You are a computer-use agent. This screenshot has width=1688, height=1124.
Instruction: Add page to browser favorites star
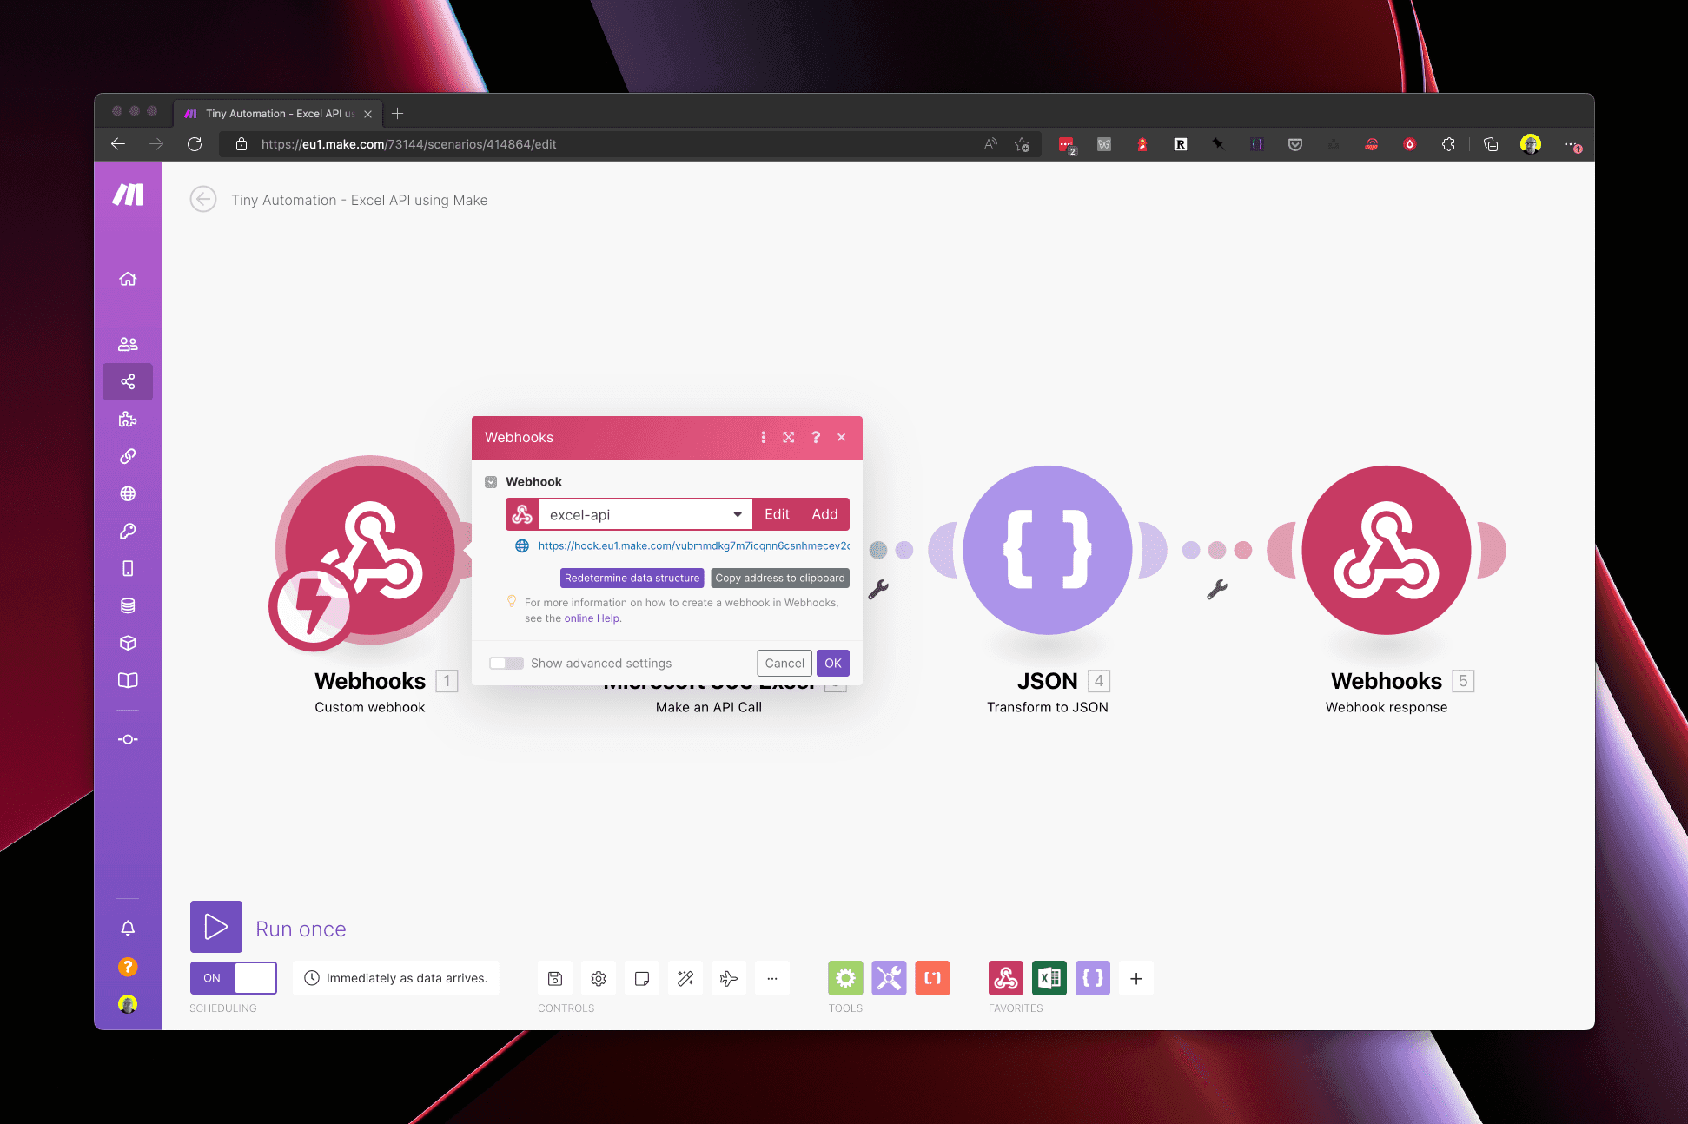1023,144
